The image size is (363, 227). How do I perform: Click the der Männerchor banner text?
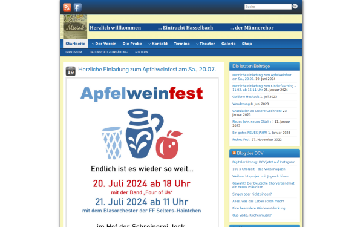pos(252,28)
